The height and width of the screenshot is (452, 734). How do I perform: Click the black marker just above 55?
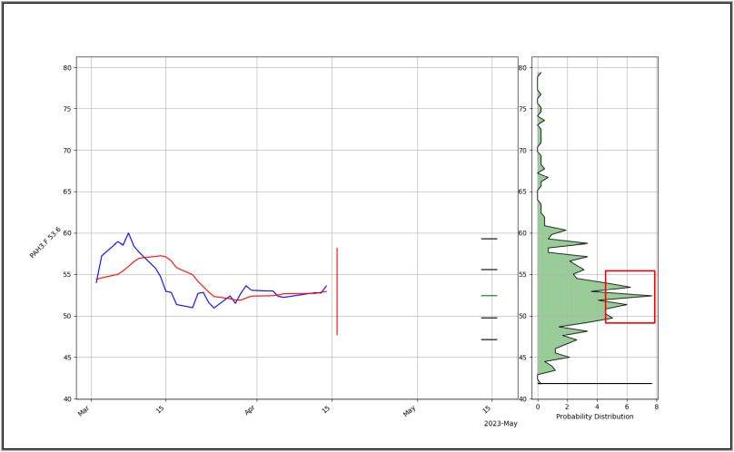click(490, 270)
